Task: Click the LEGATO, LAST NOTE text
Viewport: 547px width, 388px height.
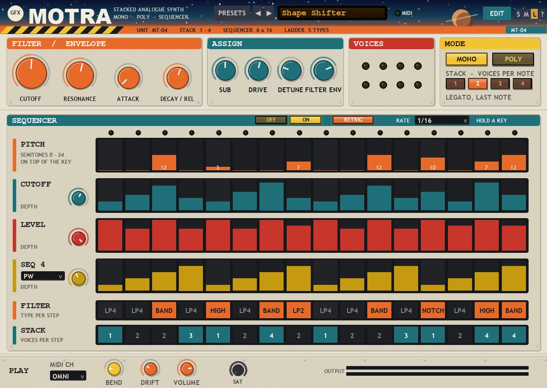Action: point(478,97)
